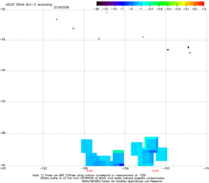
Task: Click the longitude axis label "-156"
Action: (x=125, y=169)
